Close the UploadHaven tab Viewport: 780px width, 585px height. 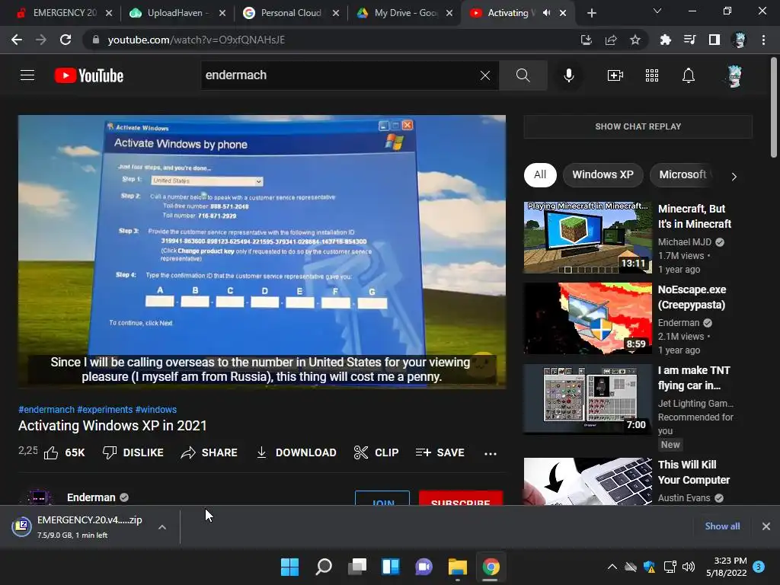coord(222,13)
